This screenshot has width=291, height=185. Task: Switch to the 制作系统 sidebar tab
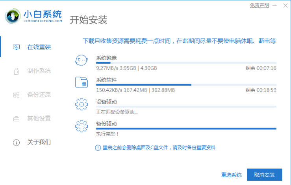pyautogui.click(x=39, y=71)
